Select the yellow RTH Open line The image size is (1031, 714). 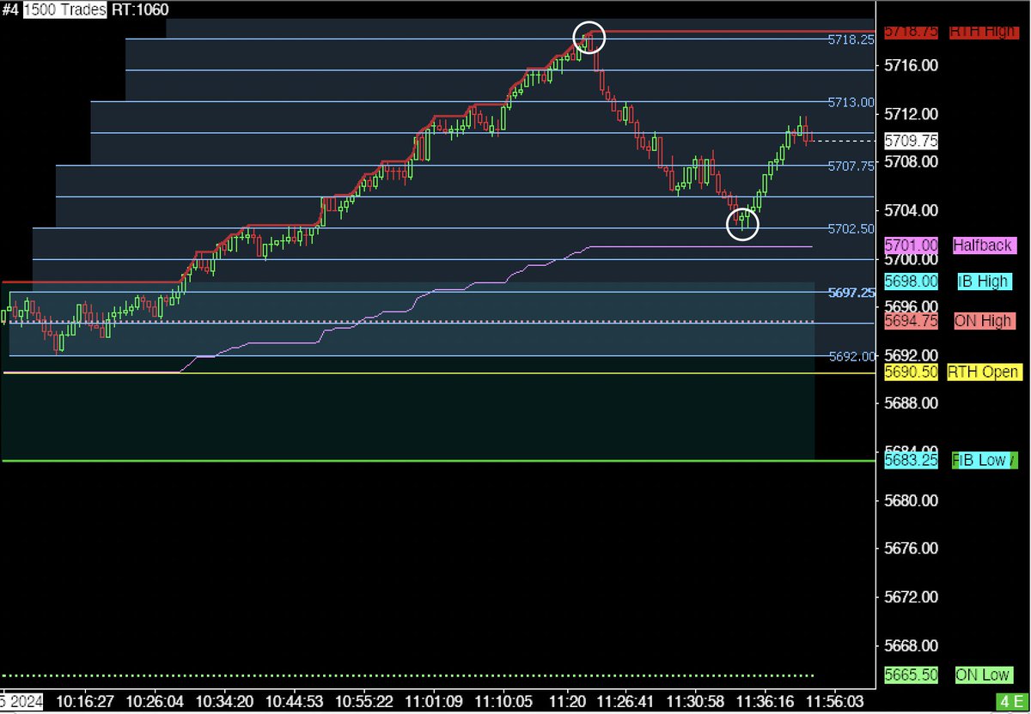(x=440, y=373)
